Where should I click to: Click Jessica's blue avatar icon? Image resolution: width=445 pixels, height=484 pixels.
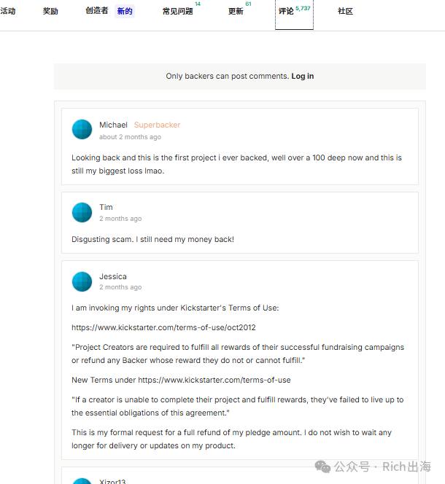click(x=82, y=281)
